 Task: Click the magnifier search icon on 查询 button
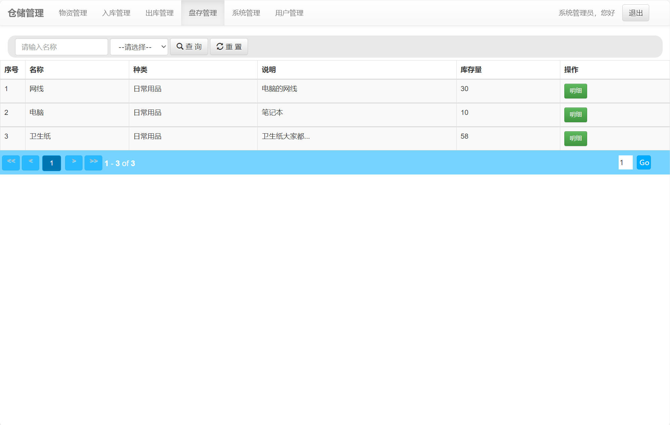coord(180,47)
